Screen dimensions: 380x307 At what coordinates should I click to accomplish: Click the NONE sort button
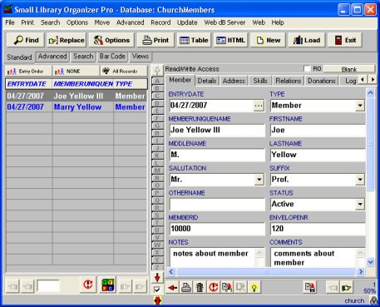(x=76, y=72)
